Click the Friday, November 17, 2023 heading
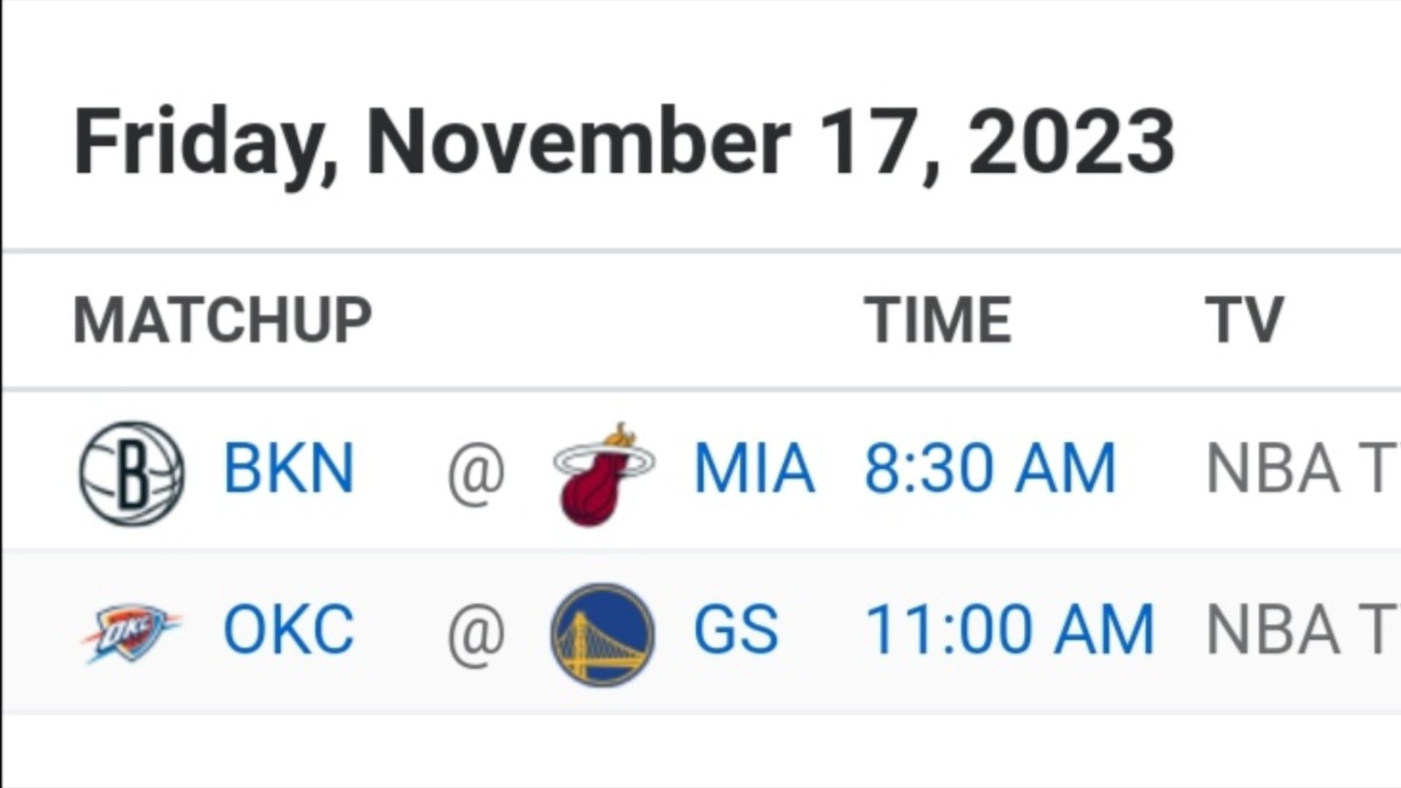Screen dimensions: 1401x788 coord(624,144)
